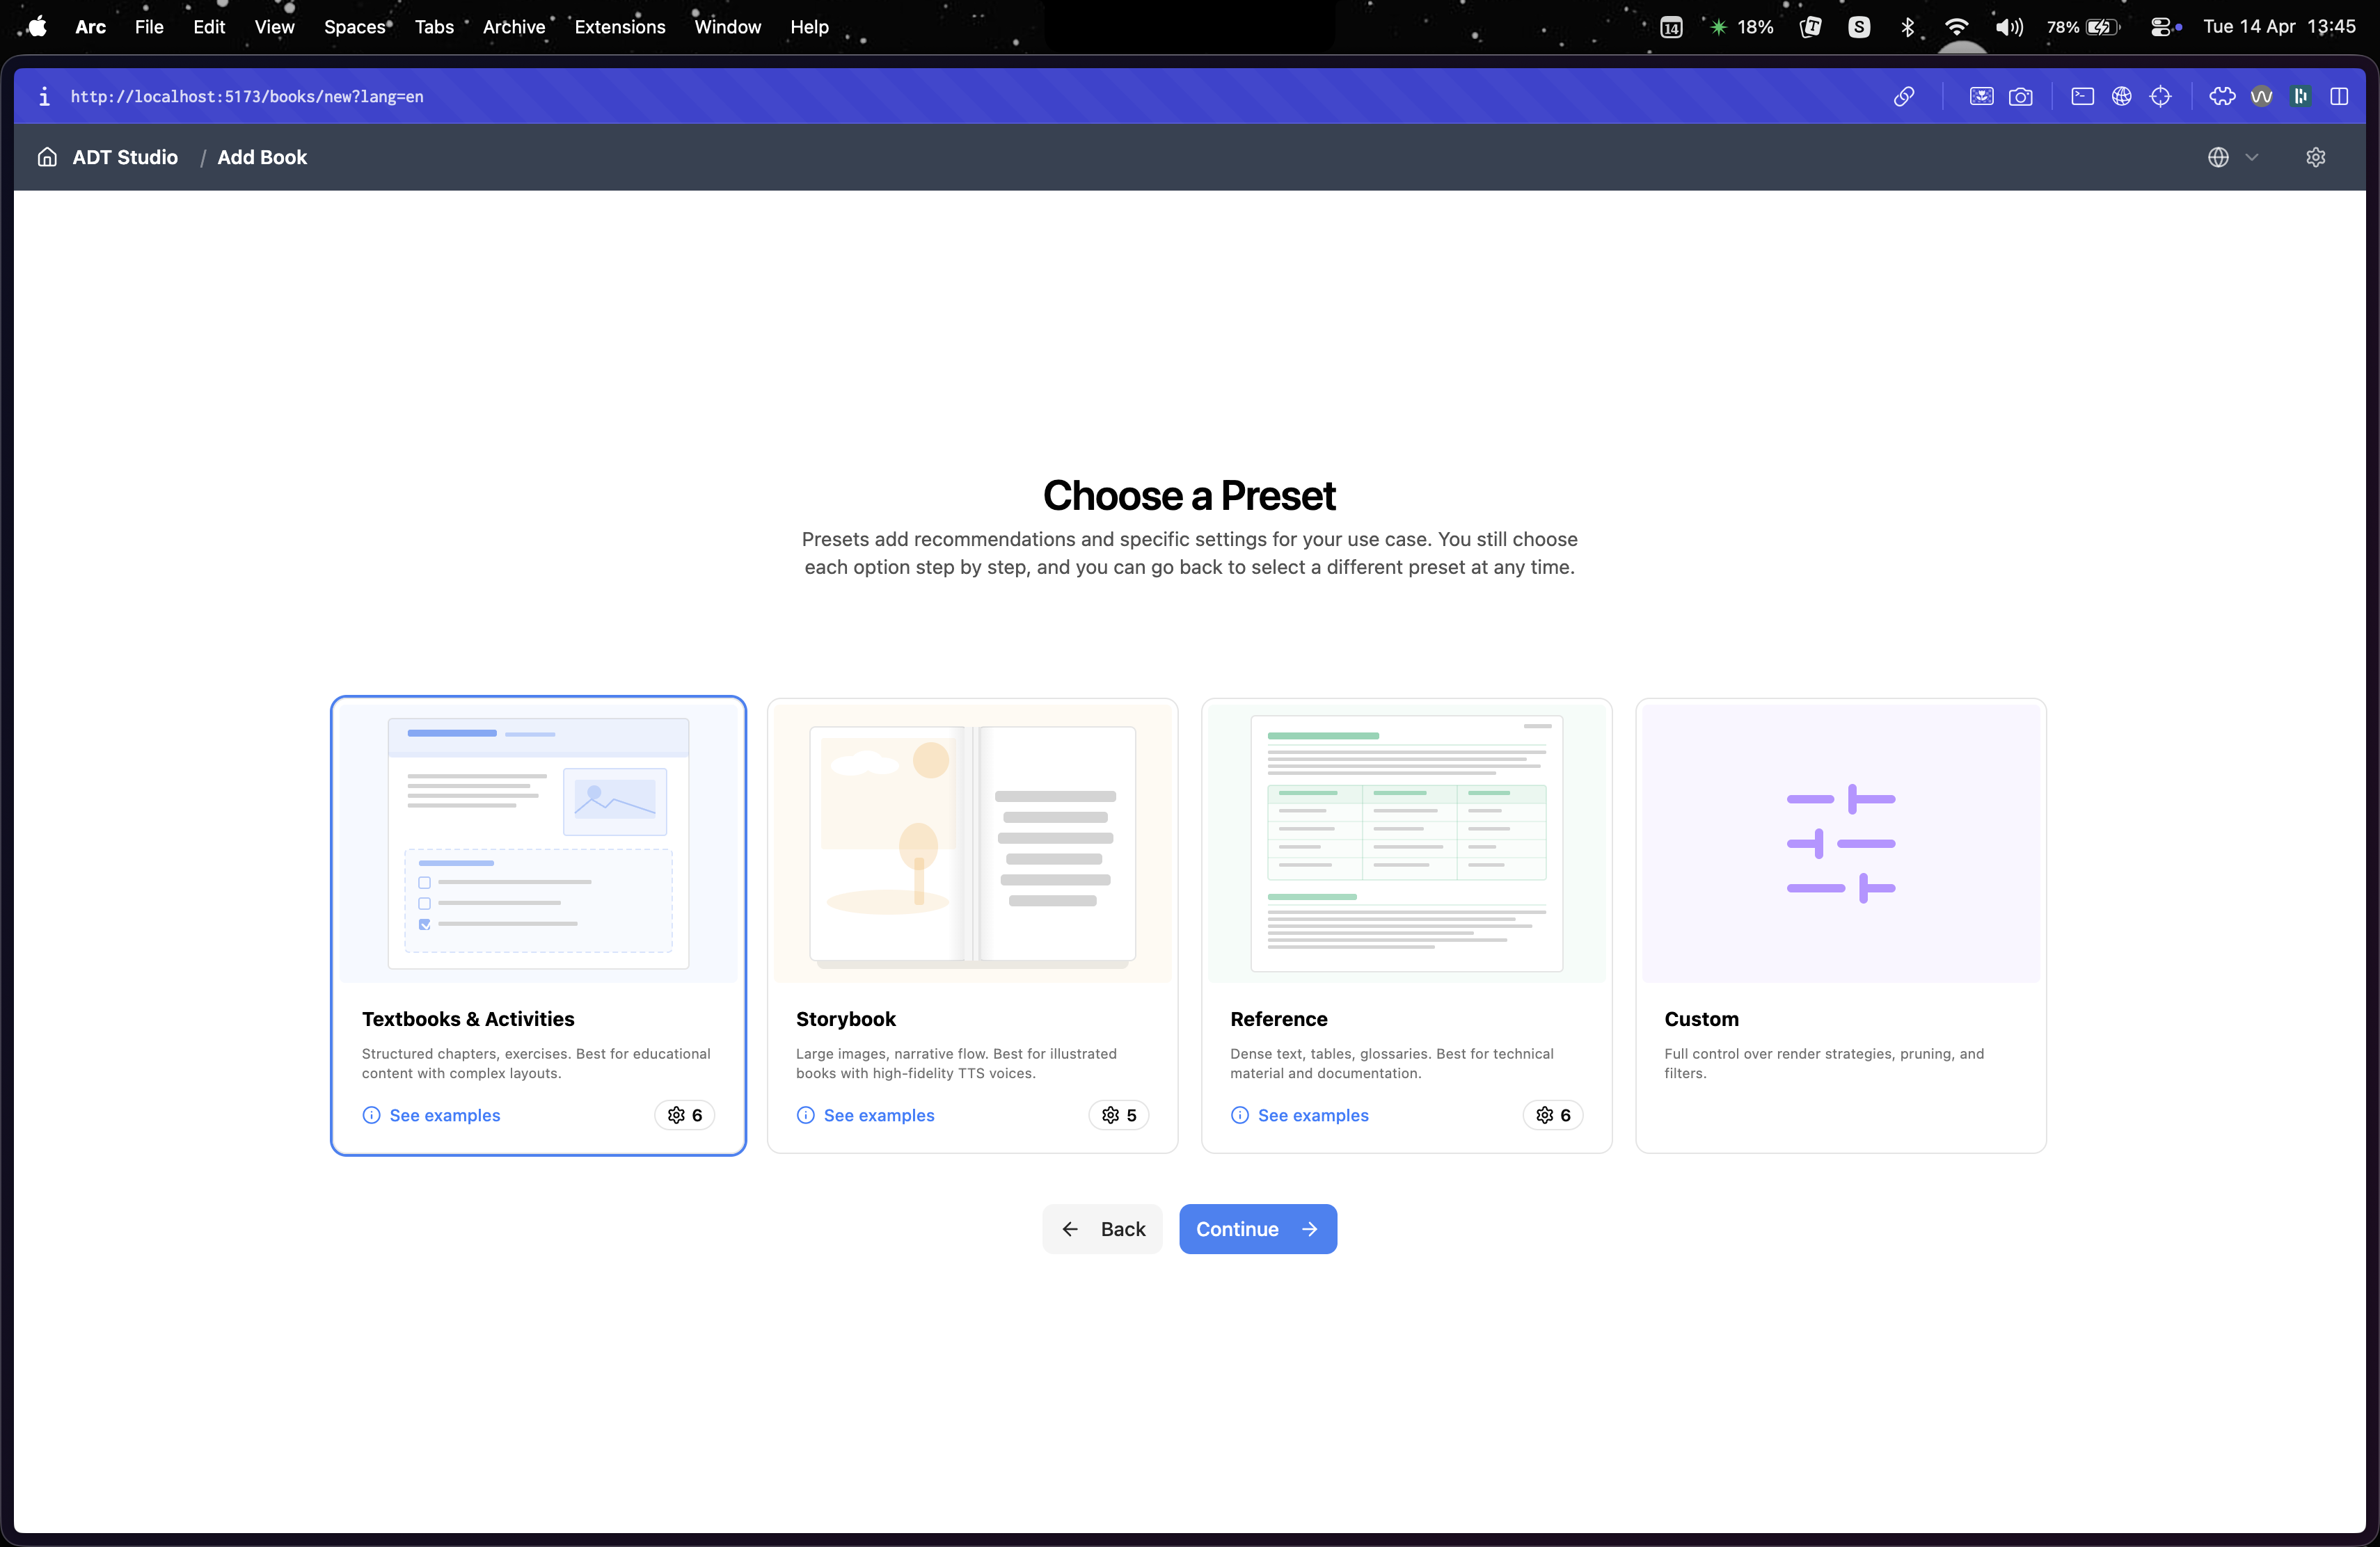
Task: Open the Extensions menu
Action: (620, 27)
